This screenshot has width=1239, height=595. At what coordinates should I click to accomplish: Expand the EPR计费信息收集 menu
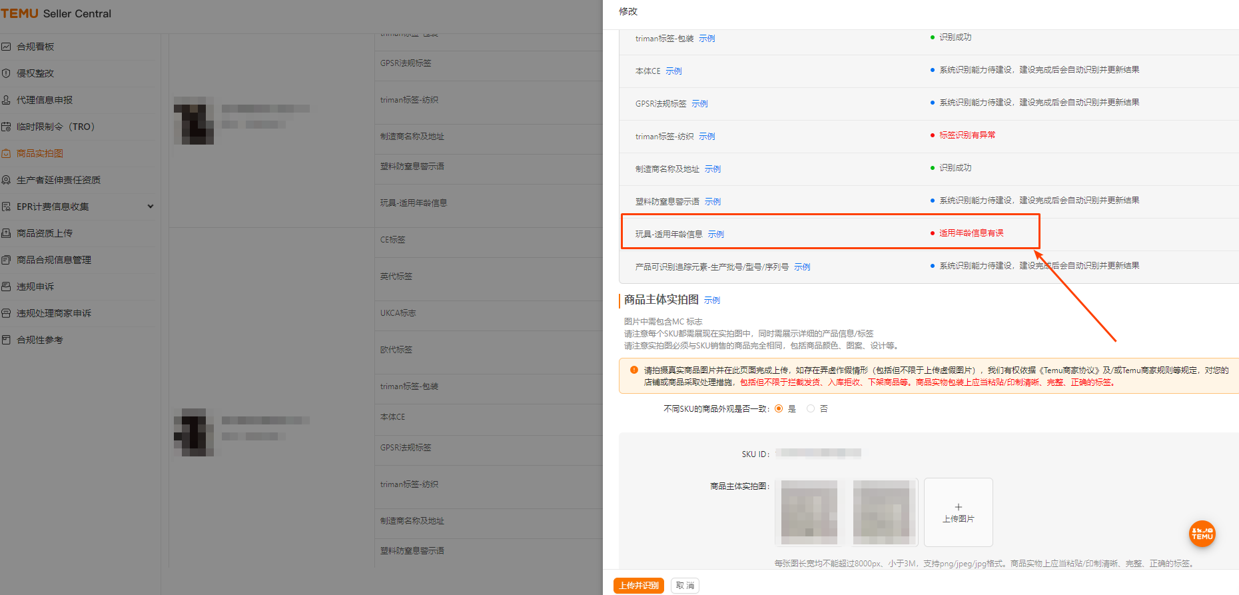(x=150, y=207)
